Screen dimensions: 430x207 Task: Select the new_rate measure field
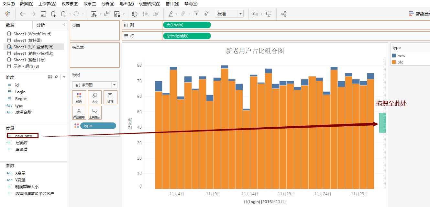pos(24,136)
